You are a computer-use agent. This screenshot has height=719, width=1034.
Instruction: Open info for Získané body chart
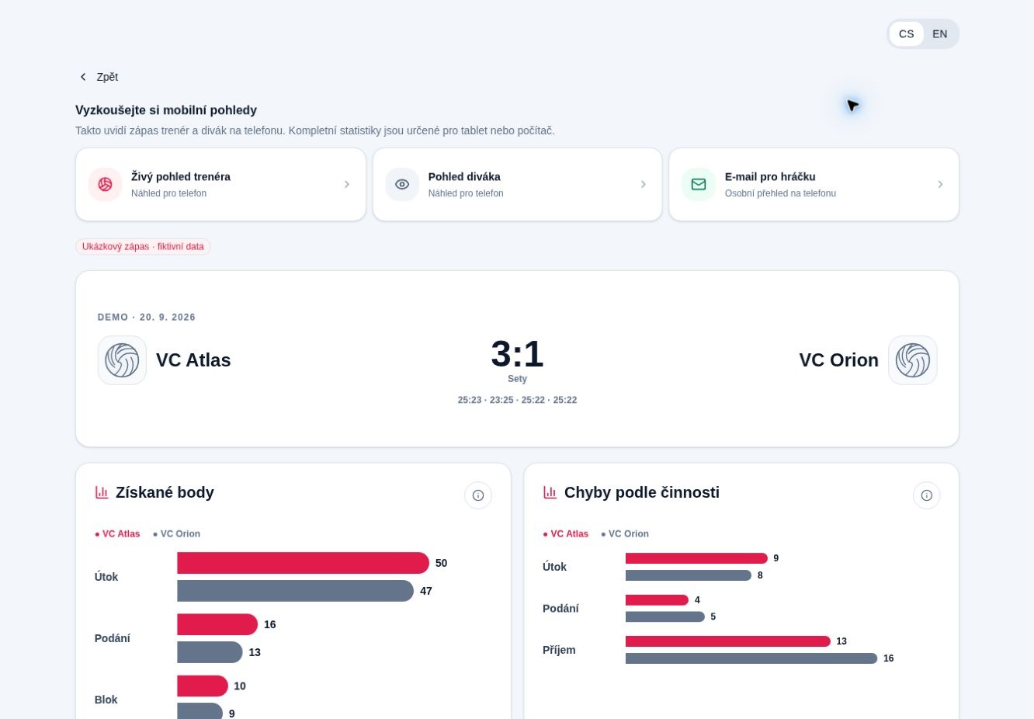click(478, 495)
